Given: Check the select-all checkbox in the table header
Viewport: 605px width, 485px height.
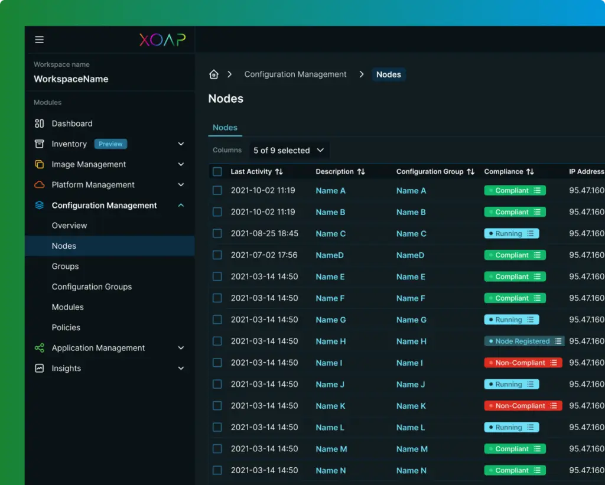Looking at the screenshot, I should 217,171.
